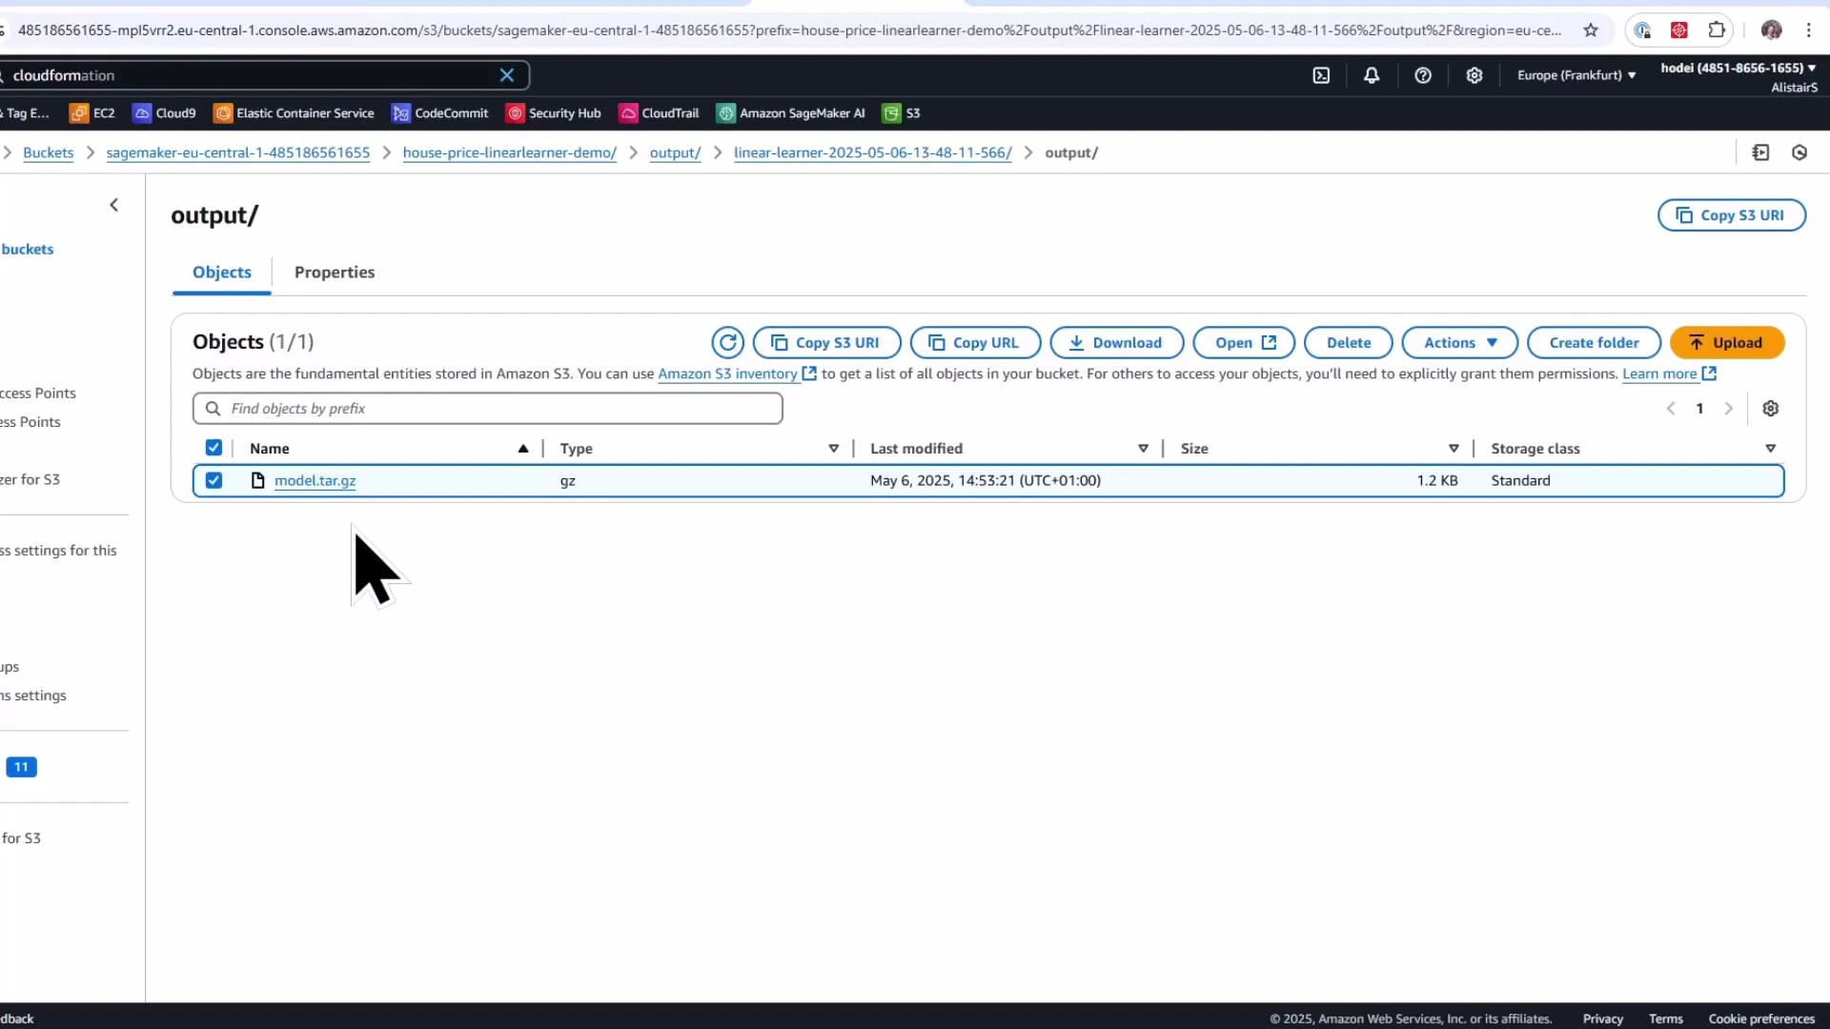Open the browser profile avatar

1772,30
